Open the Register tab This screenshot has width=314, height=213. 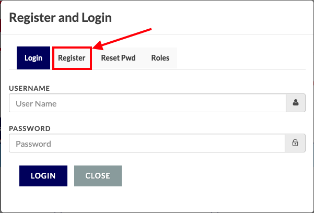[x=72, y=58]
